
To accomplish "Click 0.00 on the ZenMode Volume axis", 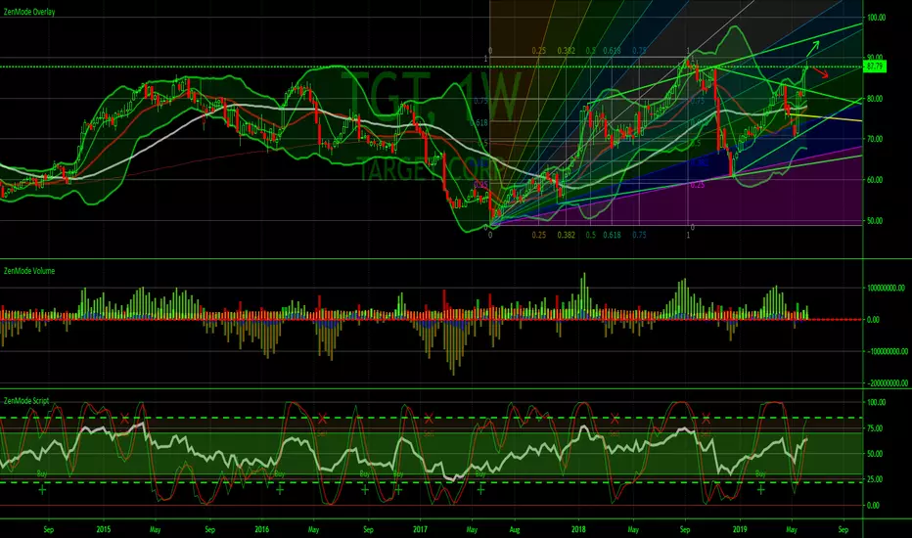I will [x=874, y=319].
